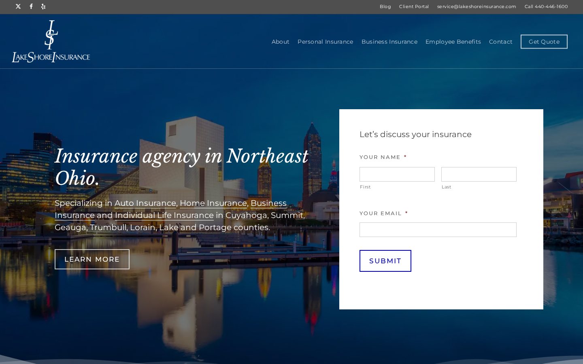Click the 'Let's discuss your insurance' heading

[415, 134]
